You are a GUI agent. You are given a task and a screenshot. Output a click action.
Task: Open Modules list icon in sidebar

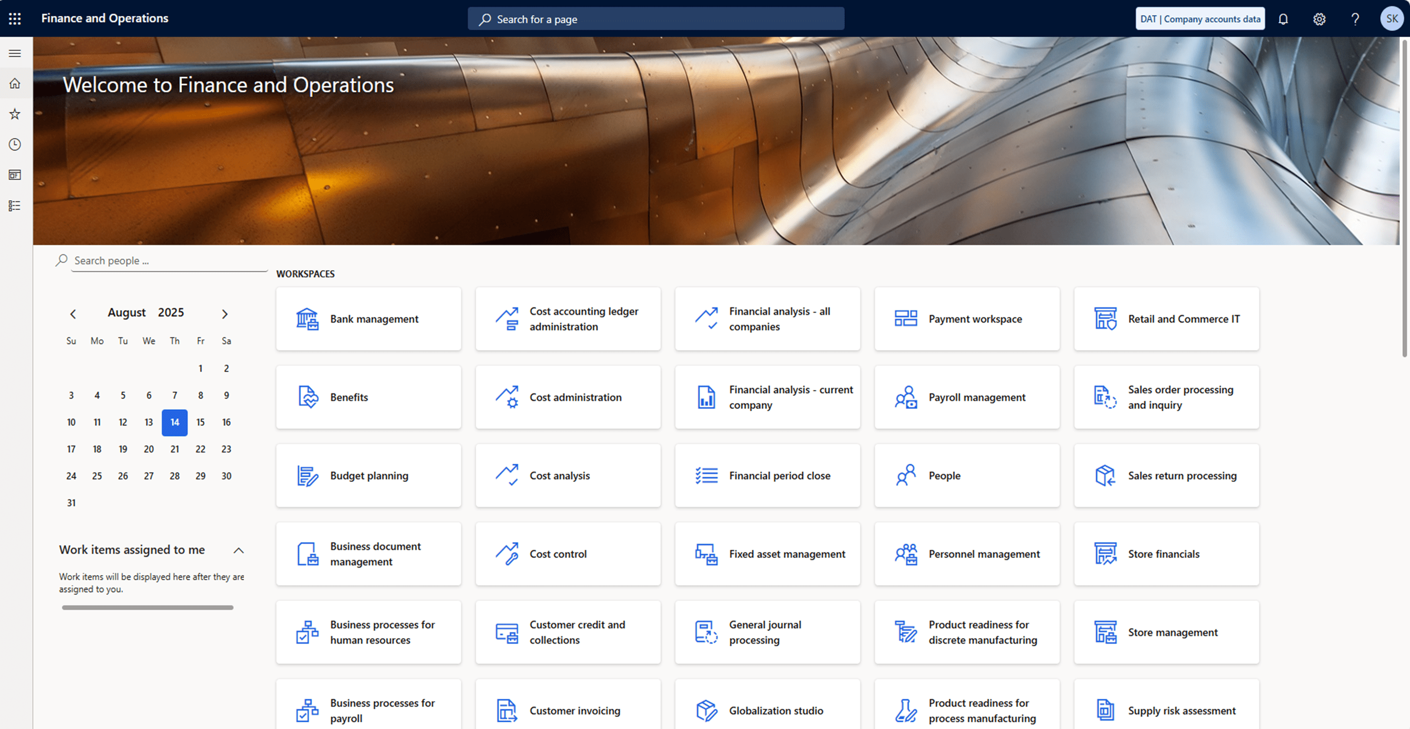(15, 206)
